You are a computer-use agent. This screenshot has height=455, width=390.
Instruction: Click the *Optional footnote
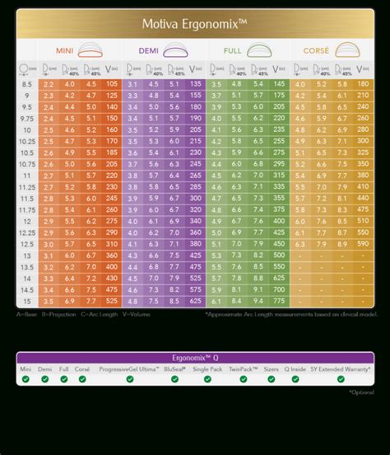click(361, 392)
